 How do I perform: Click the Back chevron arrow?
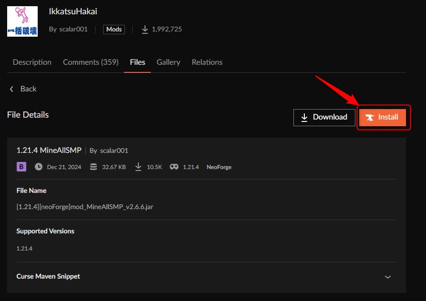tap(11, 89)
